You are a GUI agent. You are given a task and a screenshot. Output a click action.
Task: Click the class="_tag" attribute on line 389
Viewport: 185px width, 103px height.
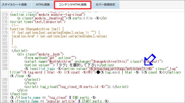tap(166, 69)
